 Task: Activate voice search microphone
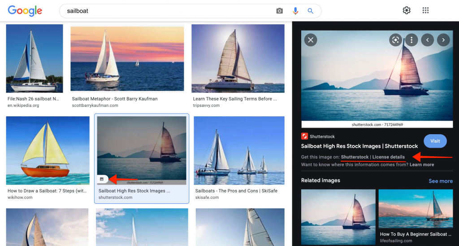tap(295, 11)
